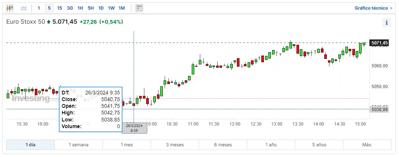
Task: Set interval to 1D
Action: (101, 8)
